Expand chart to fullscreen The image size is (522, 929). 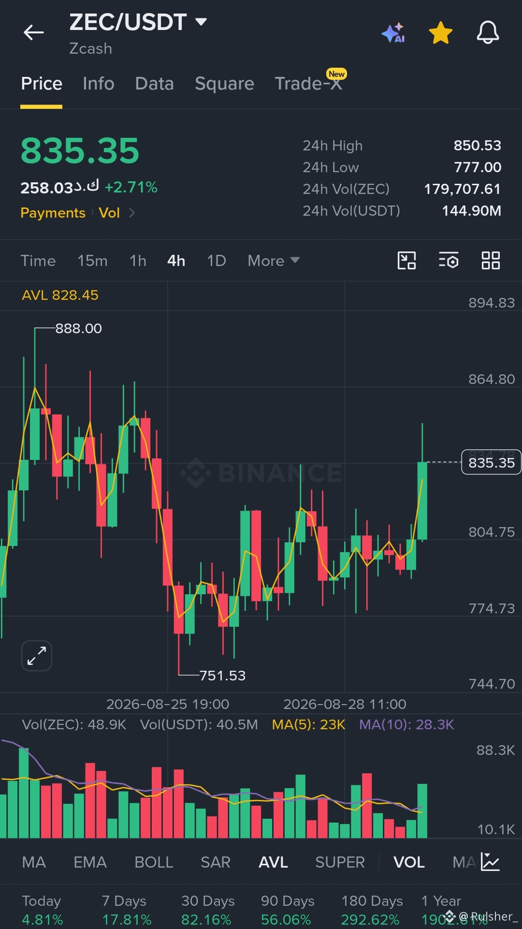click(37, 656)
